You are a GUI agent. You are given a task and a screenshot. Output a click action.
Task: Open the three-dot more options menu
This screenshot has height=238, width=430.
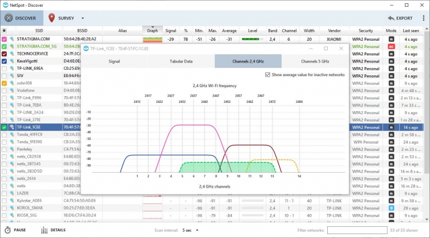pos(424,18)
